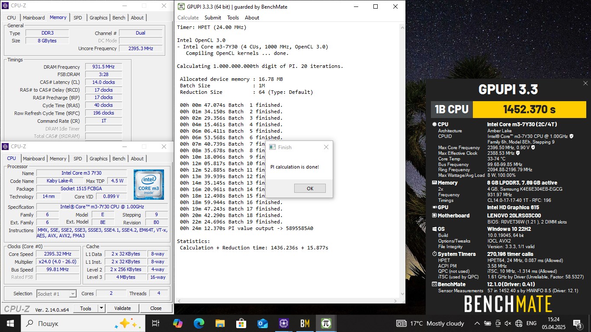Close the BenchMate result panel with the X
The image size is (591, 332).
(585, 83)
